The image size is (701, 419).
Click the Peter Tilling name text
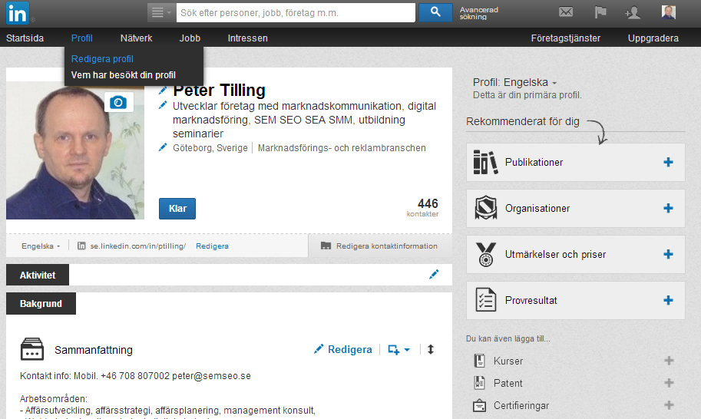(219, 91)
